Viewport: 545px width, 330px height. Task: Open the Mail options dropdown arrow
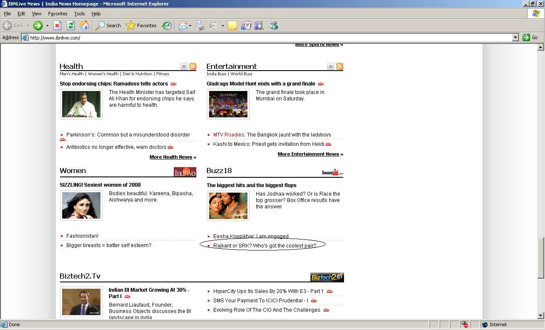(190, 26)
